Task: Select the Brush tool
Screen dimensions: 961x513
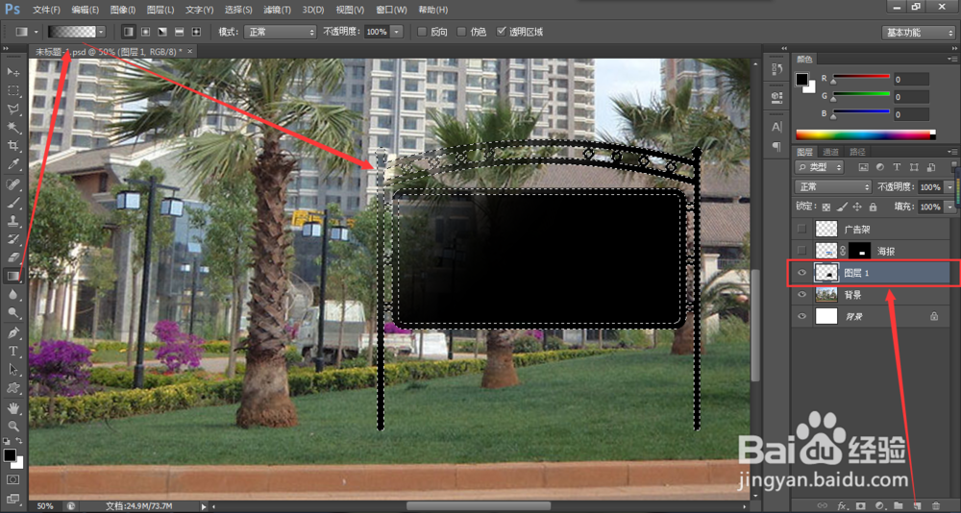Action: pos(12,203)
